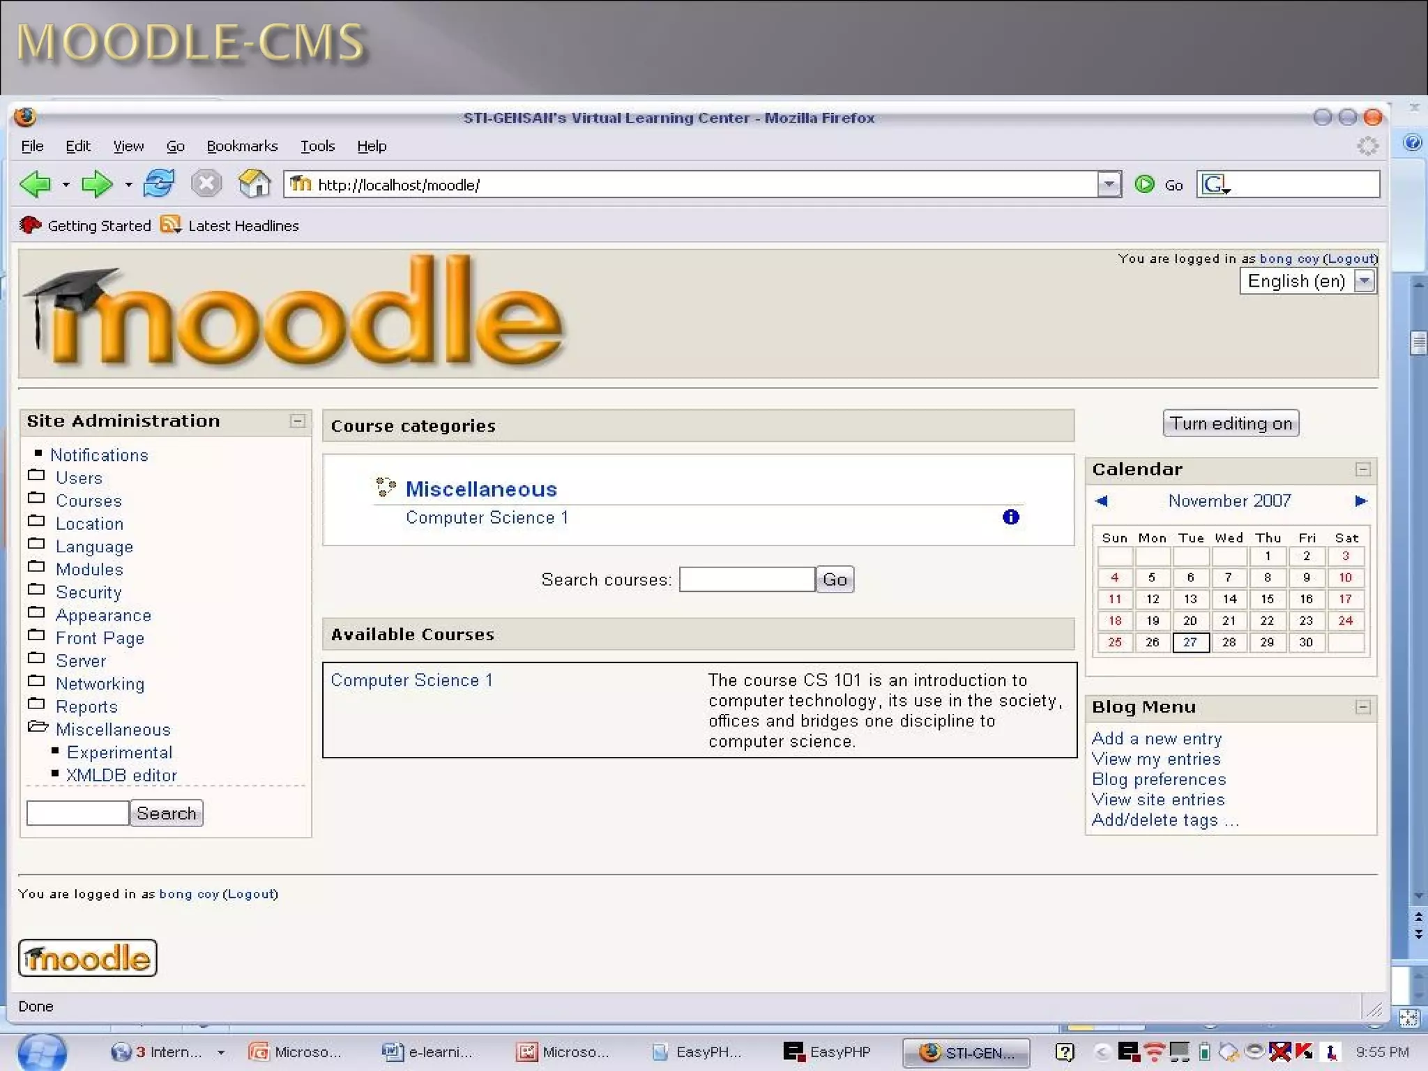Image resolution: width=1428 pixels, height=1071 pixels.
Task: Click View site entries link
Action: point(1158,800)
